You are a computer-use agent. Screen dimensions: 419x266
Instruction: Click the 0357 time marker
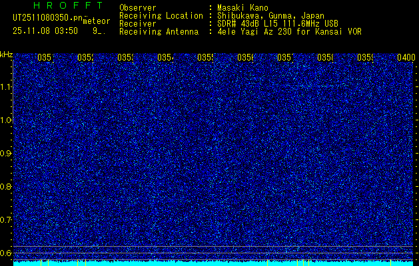click(285, 57)
